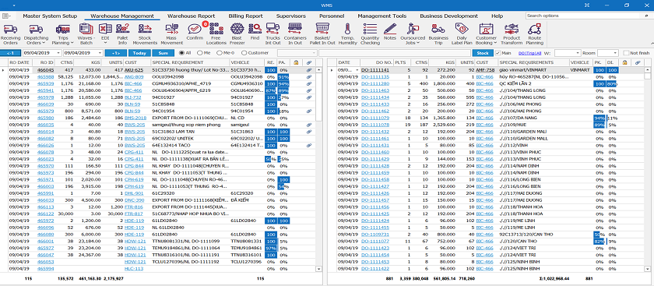Viewport: 654px width, 286px height.
Task: Select the Me radio button
Action: [x=200, y=53]
